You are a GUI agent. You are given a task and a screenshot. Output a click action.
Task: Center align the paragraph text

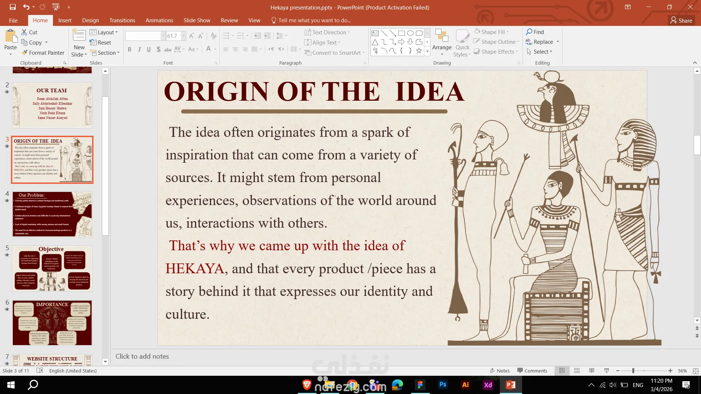click(235, 49)
